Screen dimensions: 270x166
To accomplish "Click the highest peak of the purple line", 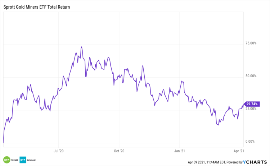I will click(82, 47).
